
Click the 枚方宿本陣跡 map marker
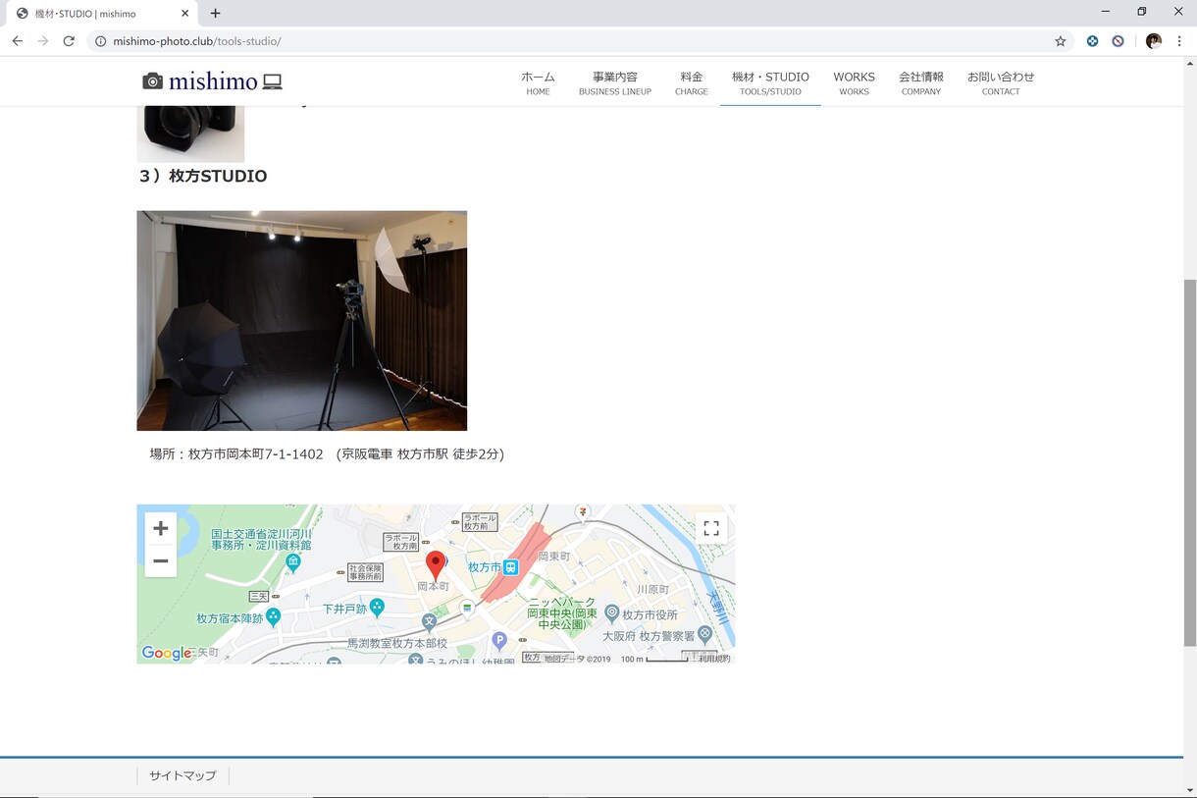tap(273, 617)
